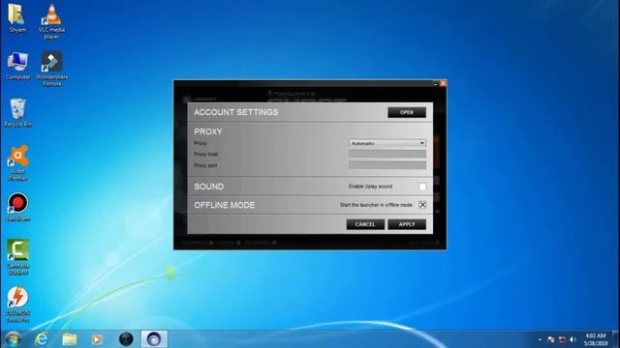Viewport: 620px width, 348px height.
Task: Expand the Proxy Automatic dropdown
Action: pyautogui.click(x=387, y=143)
